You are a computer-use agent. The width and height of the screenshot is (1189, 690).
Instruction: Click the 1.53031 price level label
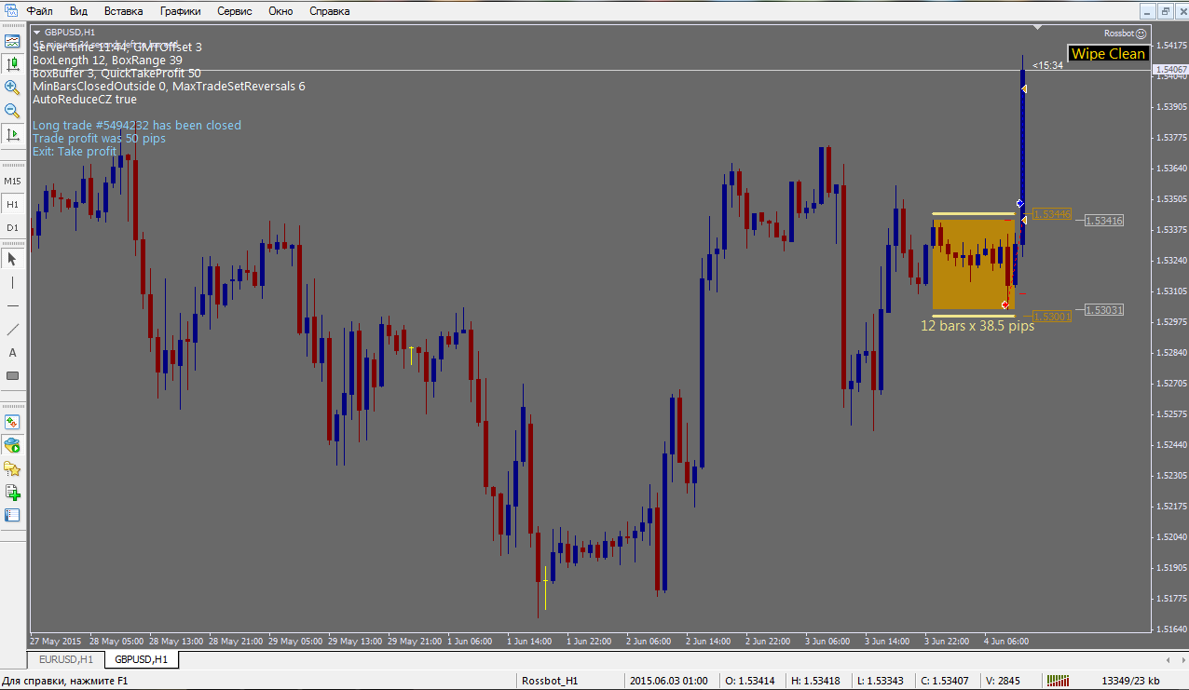pos(1104,310)
